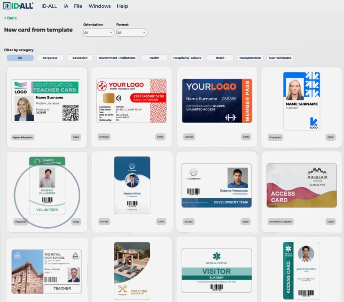Click the Volunteer tag label

point(21,222)
